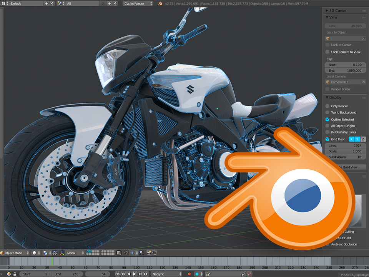Toggle the timeline lock icon
The image size is (369, 277).
coord(15,274)
